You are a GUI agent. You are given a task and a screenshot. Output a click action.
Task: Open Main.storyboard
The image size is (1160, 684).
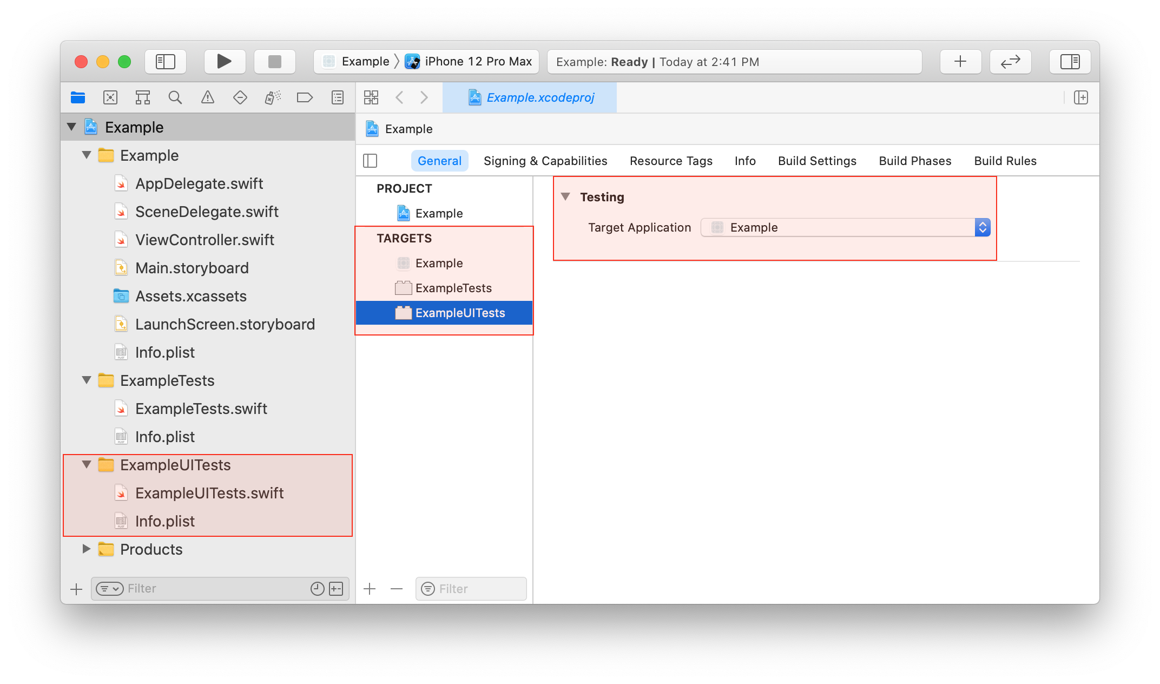[x=208, y=268]
